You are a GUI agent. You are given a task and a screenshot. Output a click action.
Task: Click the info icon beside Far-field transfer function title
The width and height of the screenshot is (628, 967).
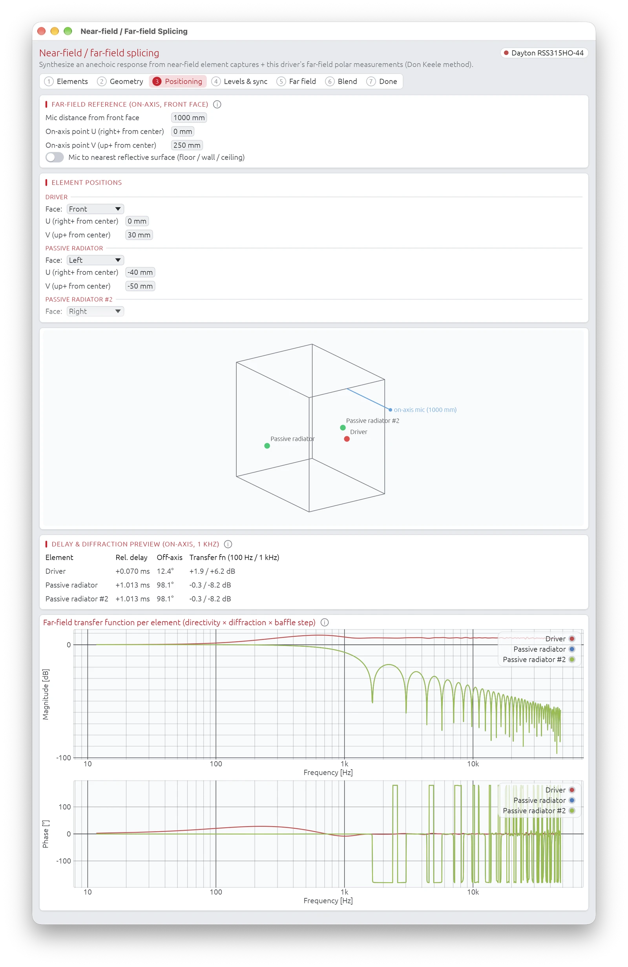[x=325, y=622]
